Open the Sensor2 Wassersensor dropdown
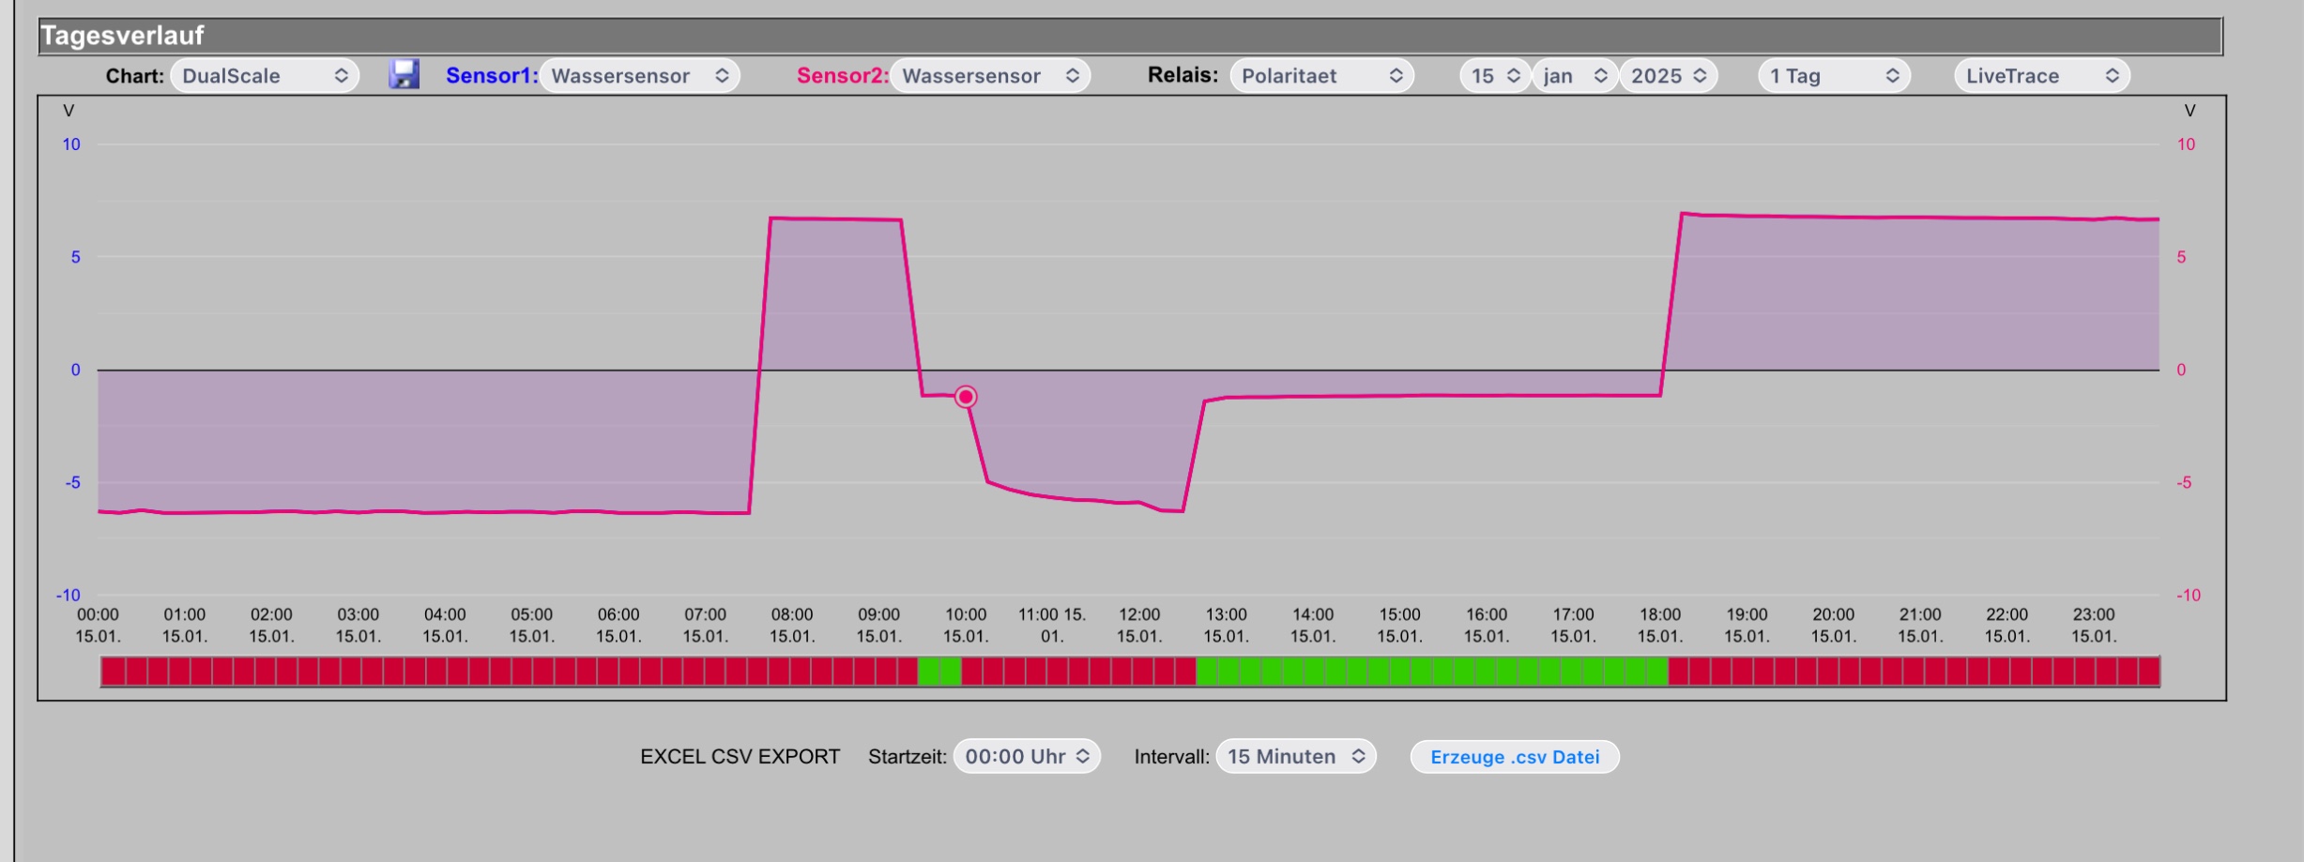 pos(990,76)
